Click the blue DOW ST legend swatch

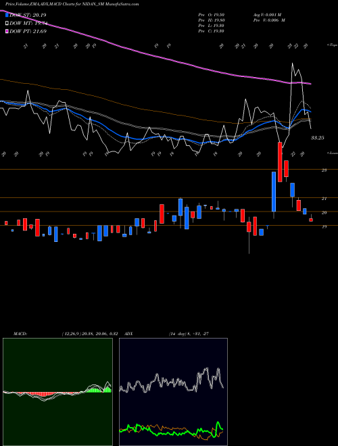click(x=7, y=15)
